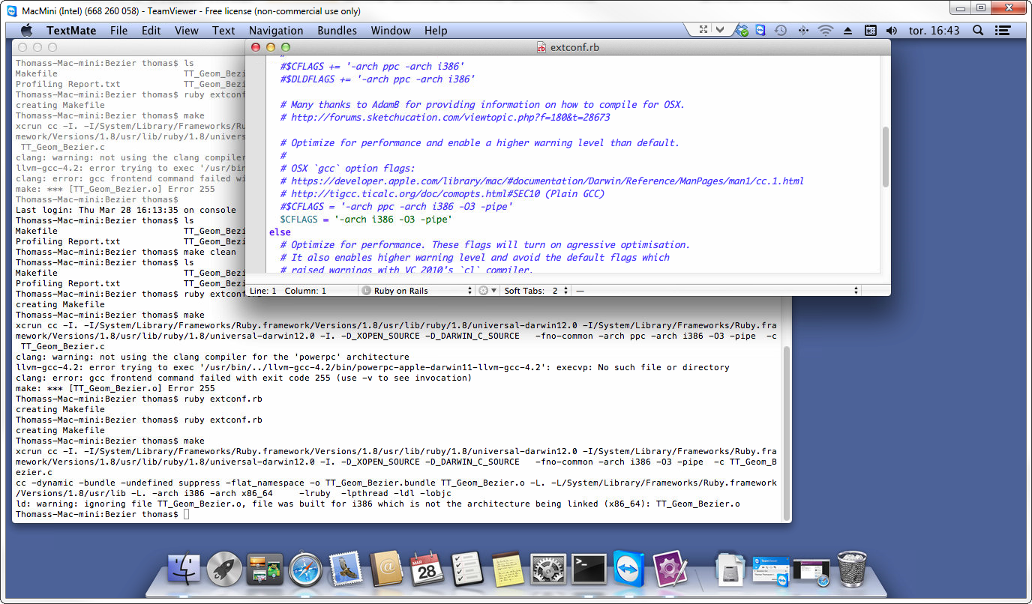The height and width of the screenshot is (604, 1032).
Task: Open keyboard input viewer menu bar icon
Action: (870, 31)
